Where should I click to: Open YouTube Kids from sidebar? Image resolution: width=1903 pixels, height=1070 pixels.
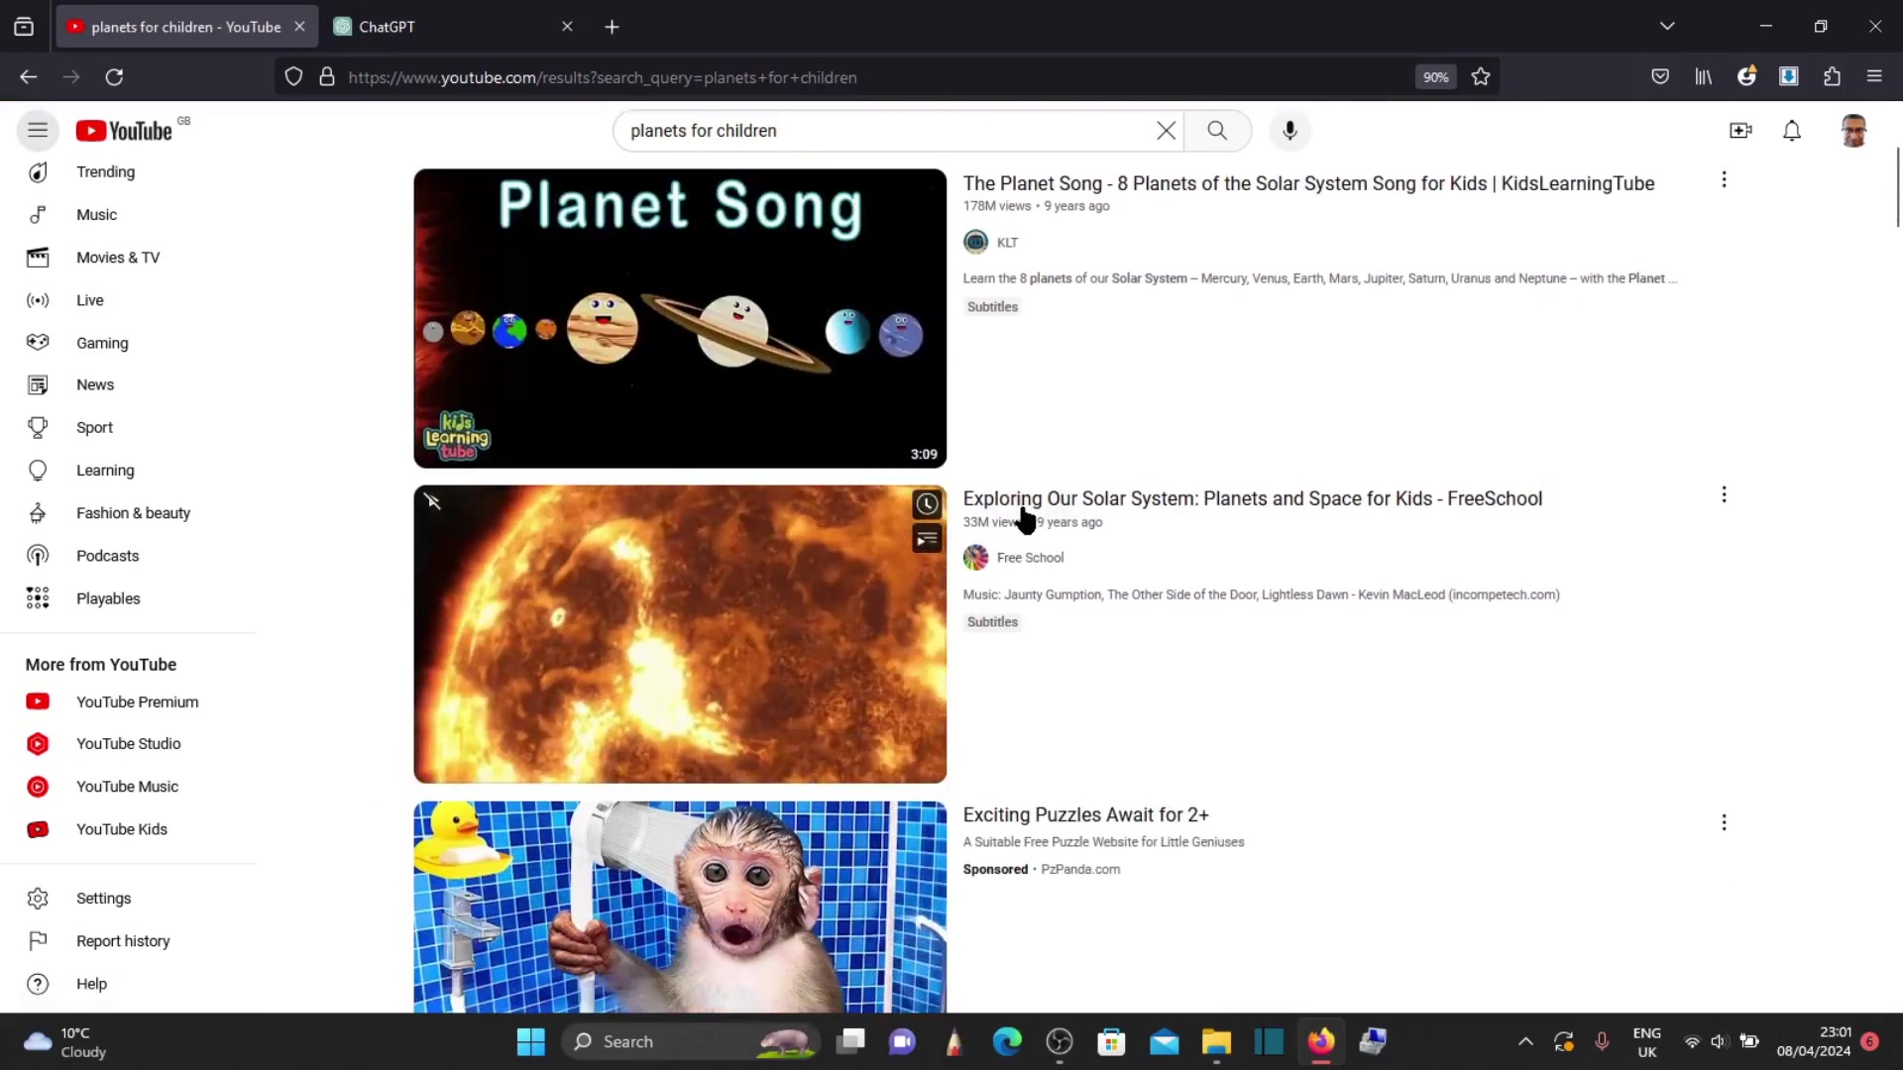coord(121,829)
